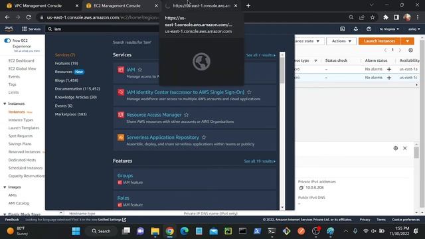Open Launch Templates in sidebar
Viewport: 425px width, 239px height.
(x=24, y=128)
